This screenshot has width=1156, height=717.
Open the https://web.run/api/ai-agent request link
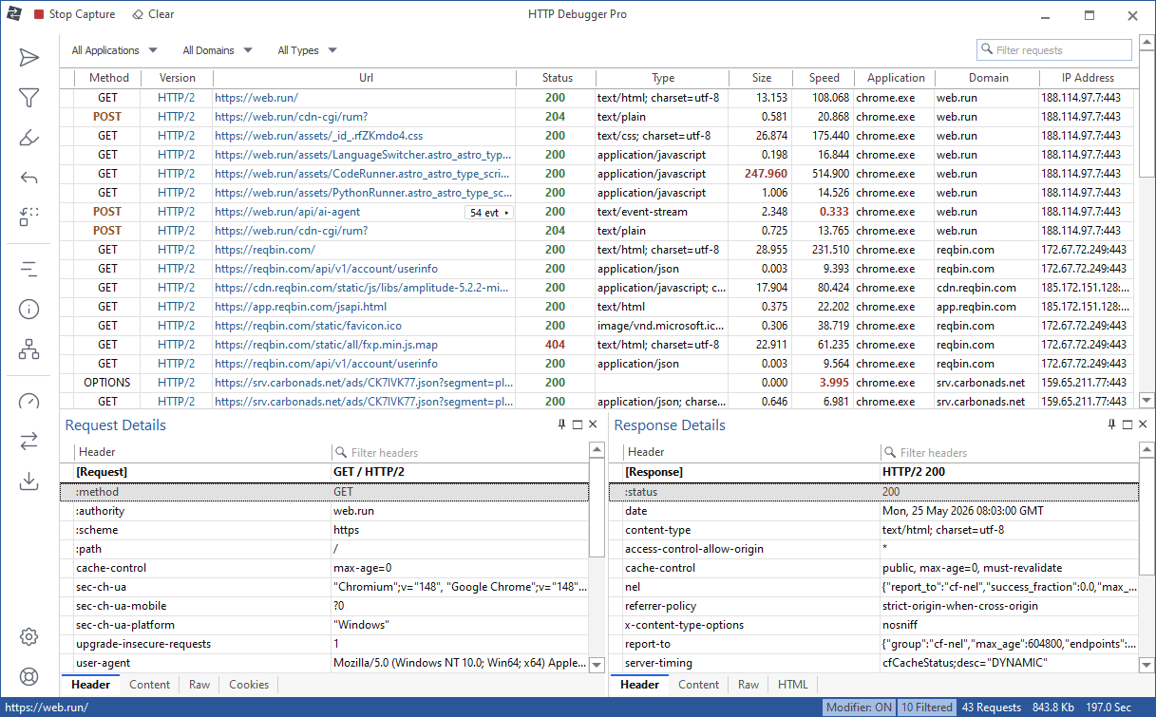[288, 212]
